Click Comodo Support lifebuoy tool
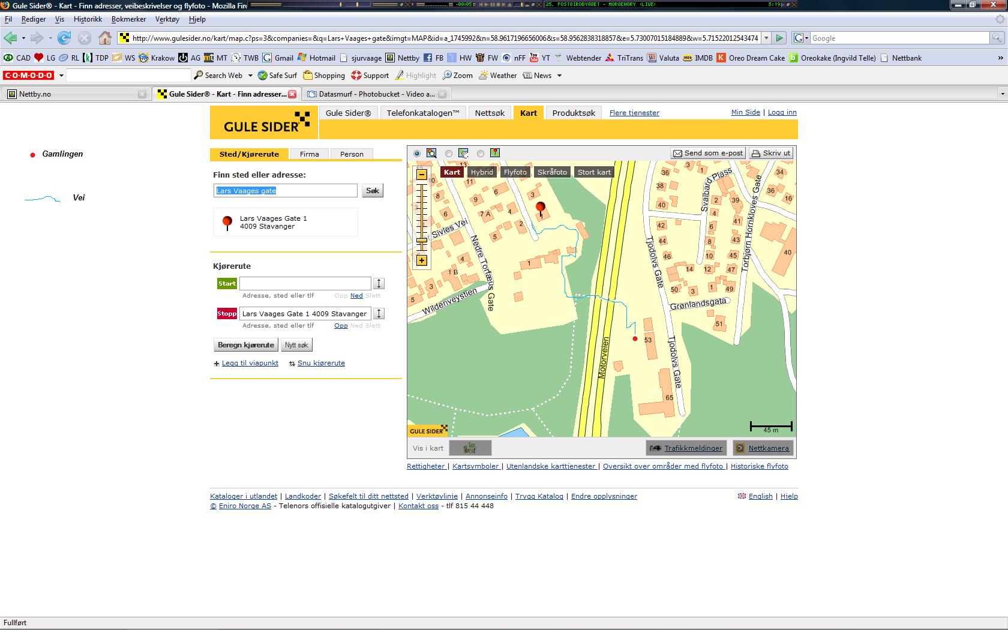 370,76
